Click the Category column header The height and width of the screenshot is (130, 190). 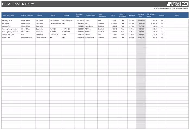click(40, 15)
